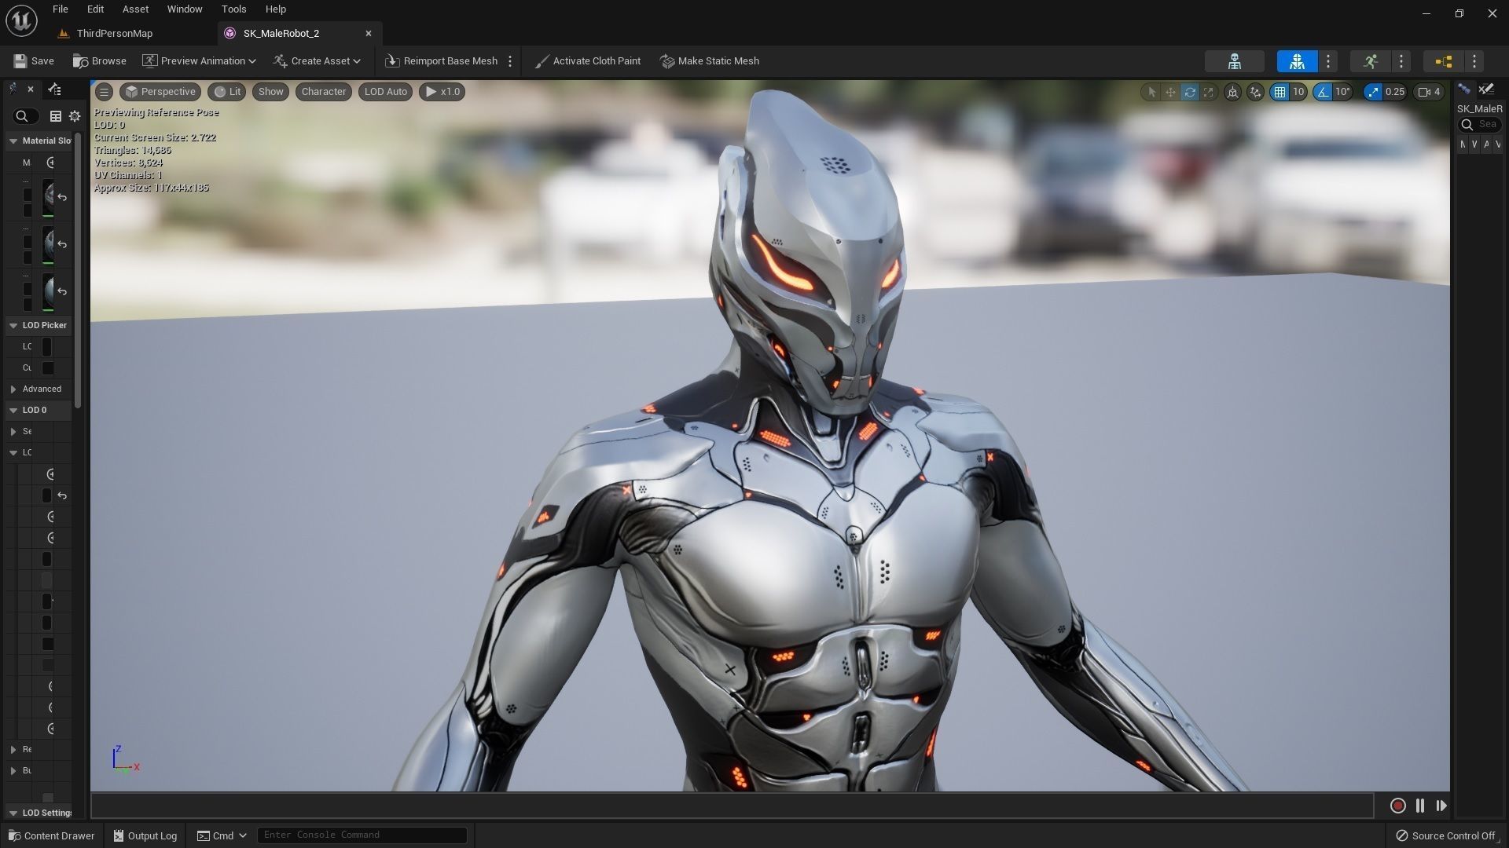
Task: Open Reimport Base Mesh options menu
Action: coord(510,60)
